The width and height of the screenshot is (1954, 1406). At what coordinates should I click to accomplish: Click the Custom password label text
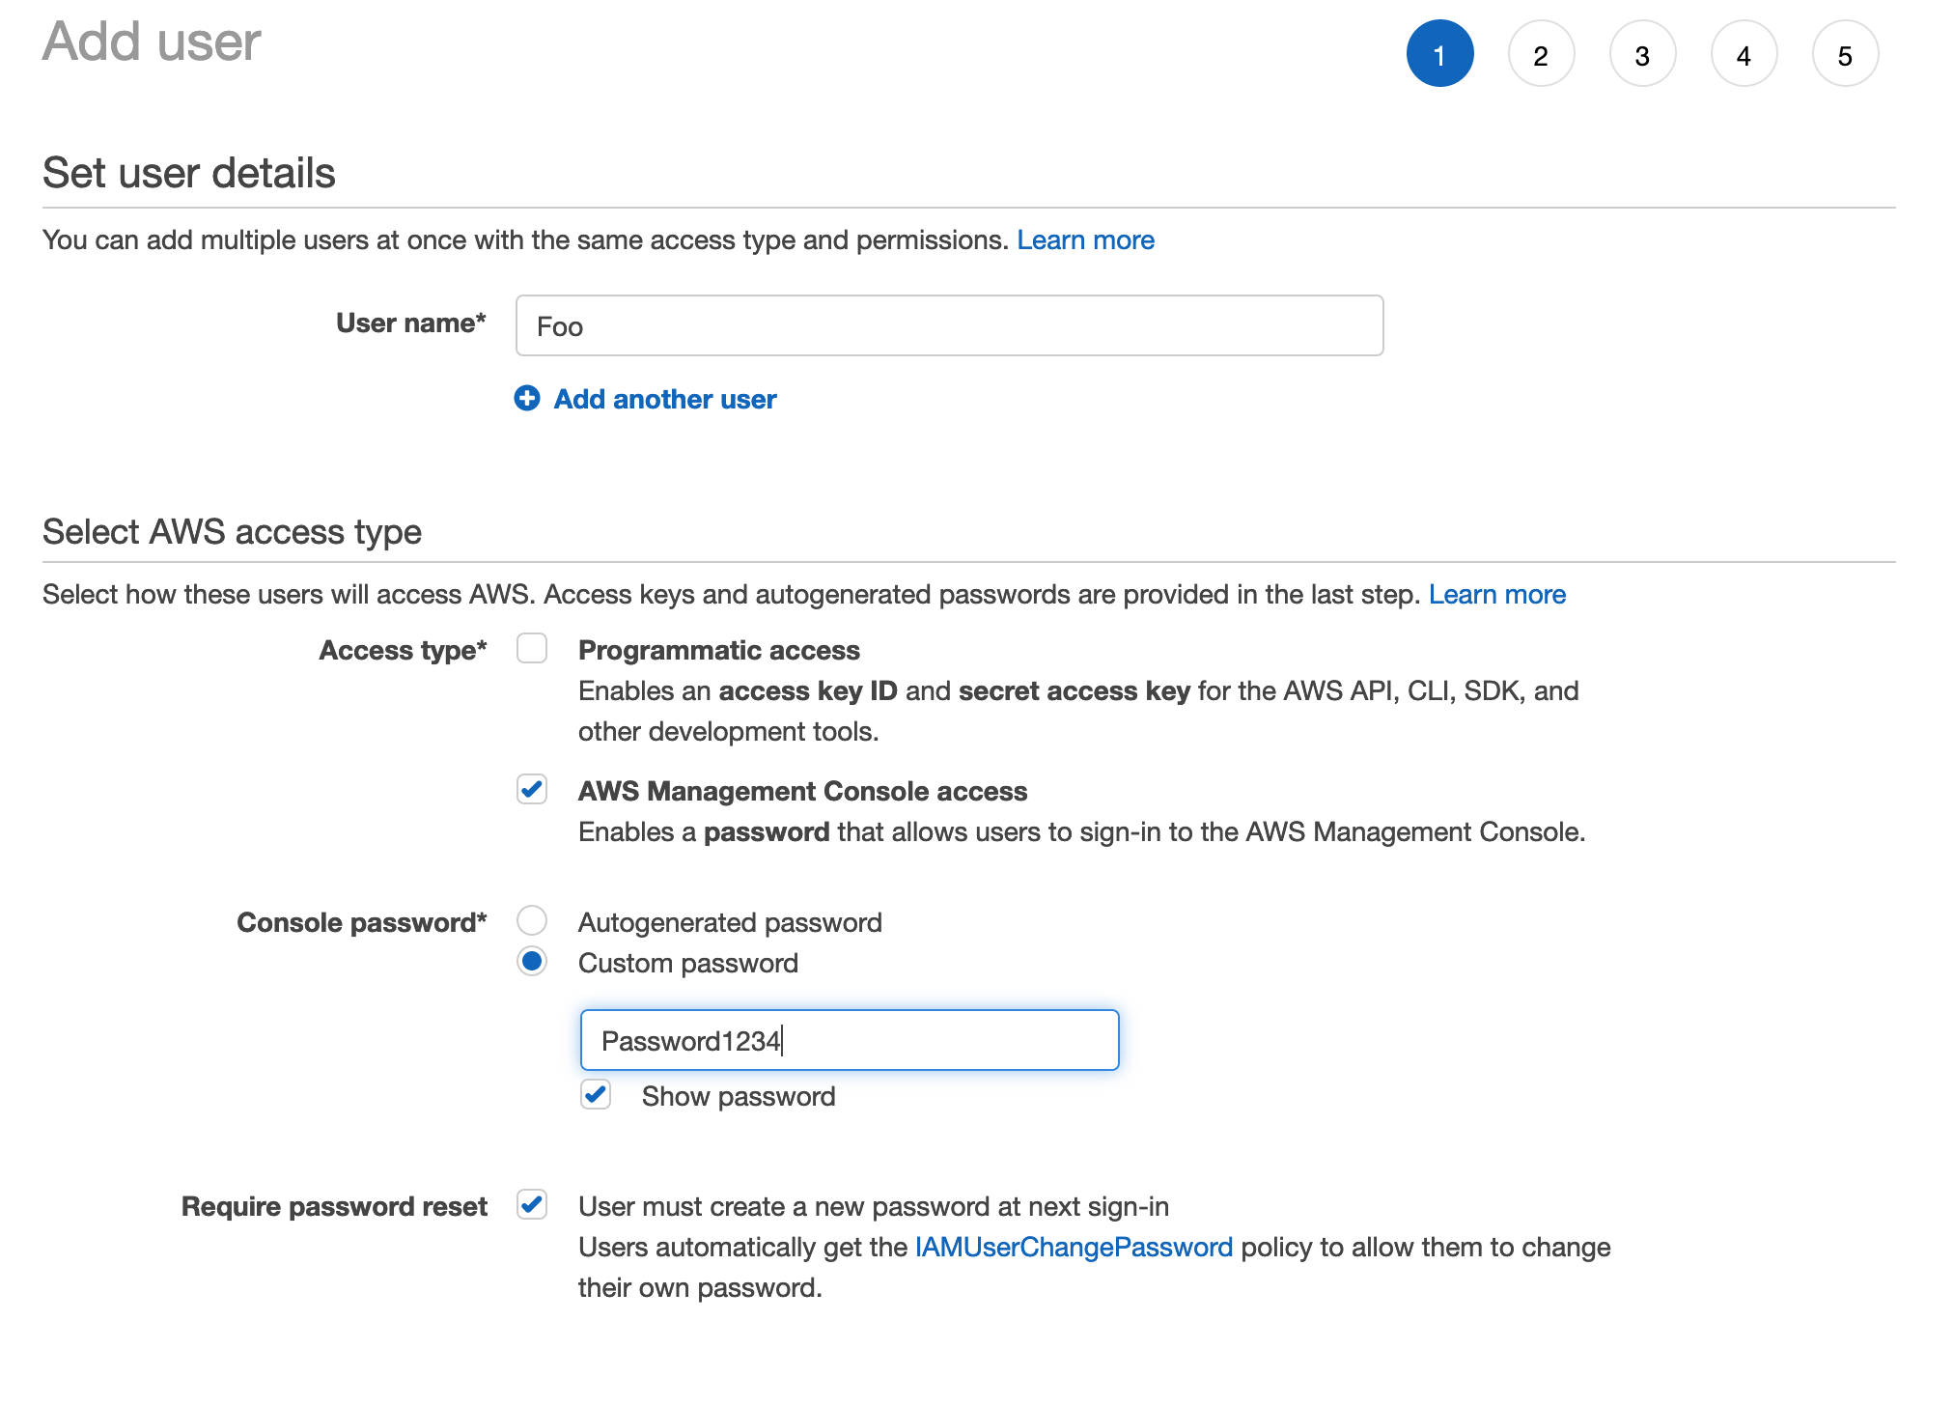(x=688, y=963)
